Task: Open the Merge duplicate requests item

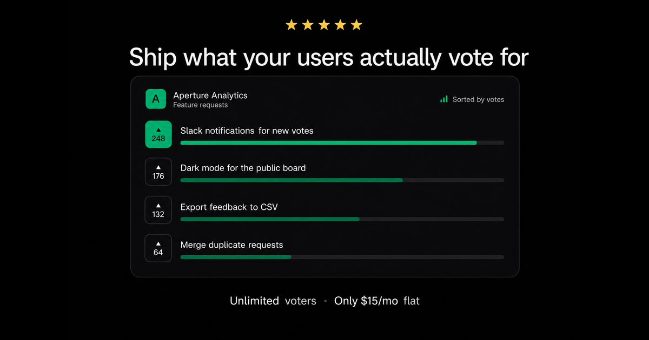Action: (231, 245)
